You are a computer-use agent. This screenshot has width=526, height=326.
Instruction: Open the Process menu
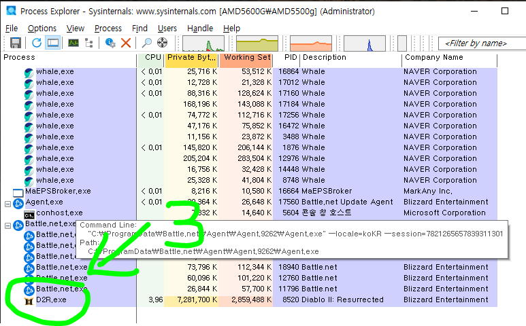tap(108, 29)
